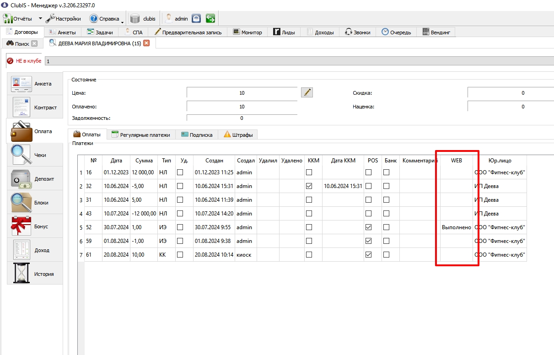This screenshot has height=355, width=554.
Task: Open the Монитор tab
Action: 247,32
